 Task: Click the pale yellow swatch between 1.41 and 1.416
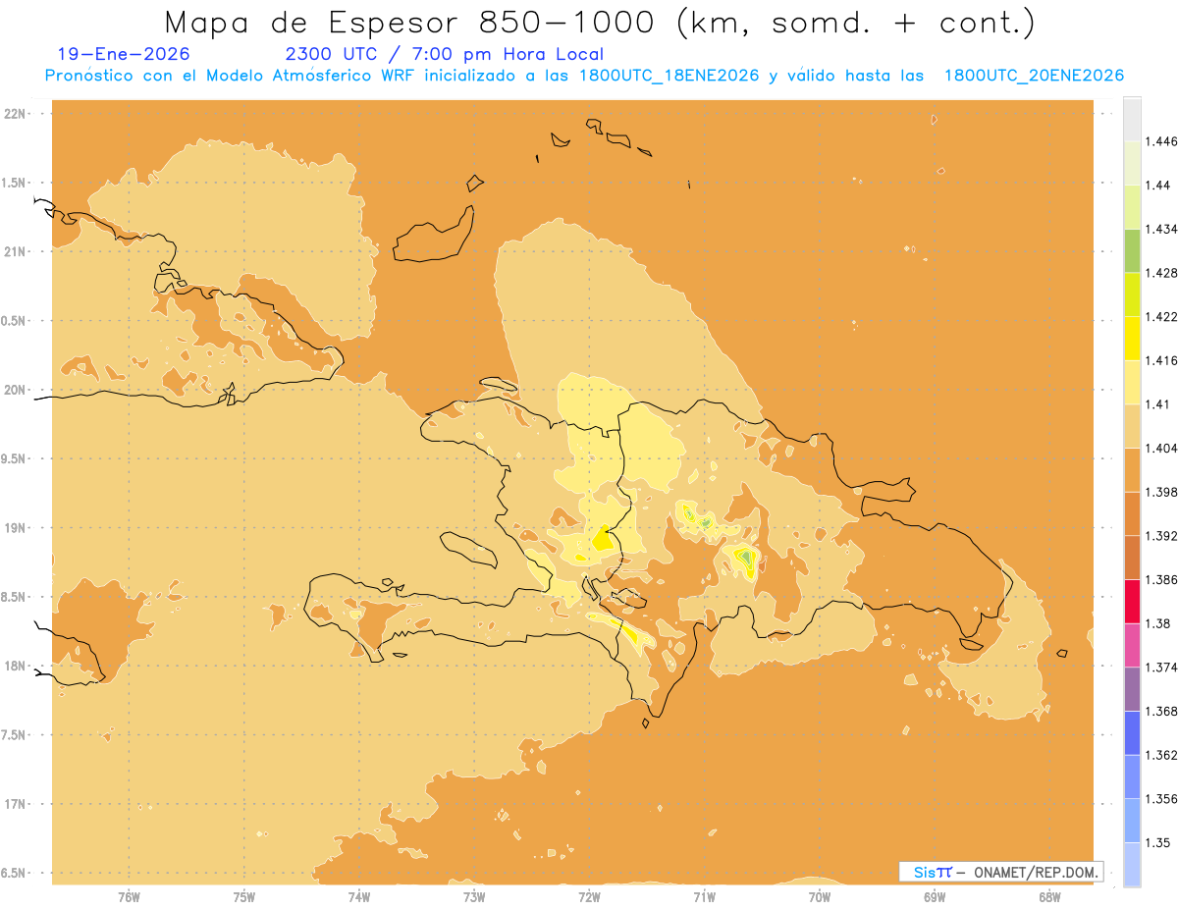(1132, 383)
